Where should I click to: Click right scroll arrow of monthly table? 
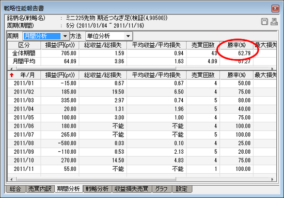tap(272, 179)
